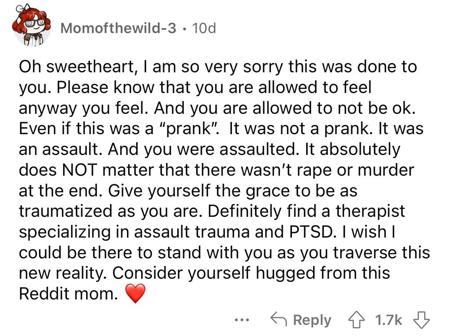Click the Reply text label
Image resolution: width=450 pixels, height=336 pixels.
(x=312, y=320)
